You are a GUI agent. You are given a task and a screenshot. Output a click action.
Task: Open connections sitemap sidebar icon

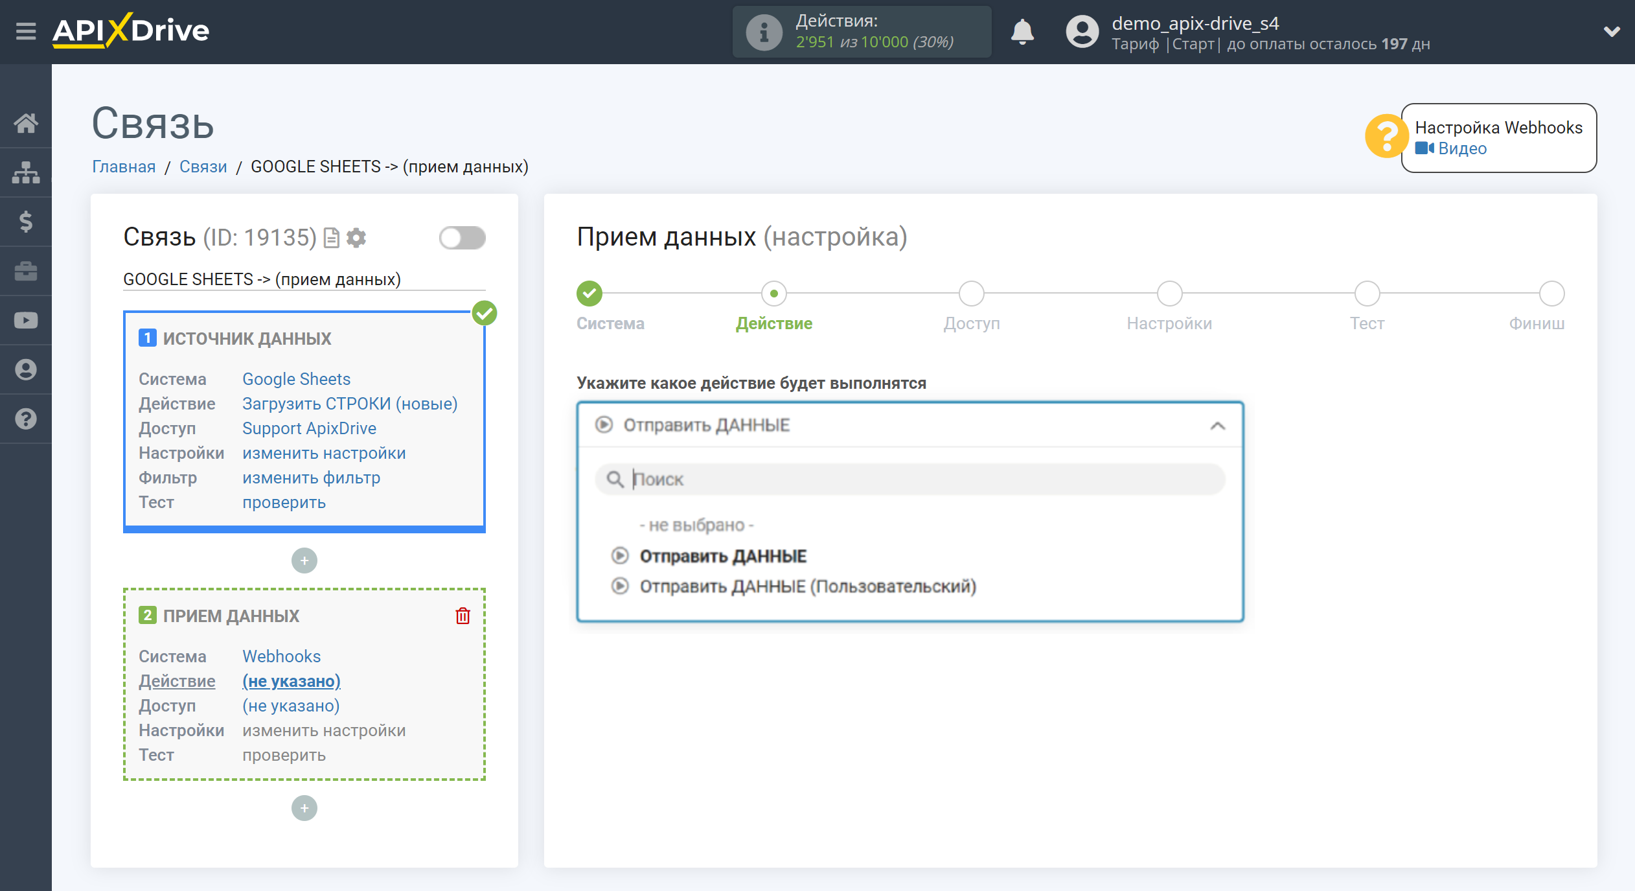point(26,172)
